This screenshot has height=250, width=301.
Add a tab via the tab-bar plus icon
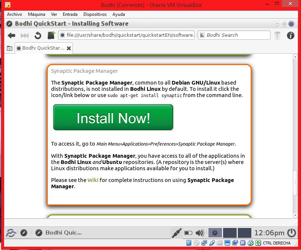tap(10, 48)
